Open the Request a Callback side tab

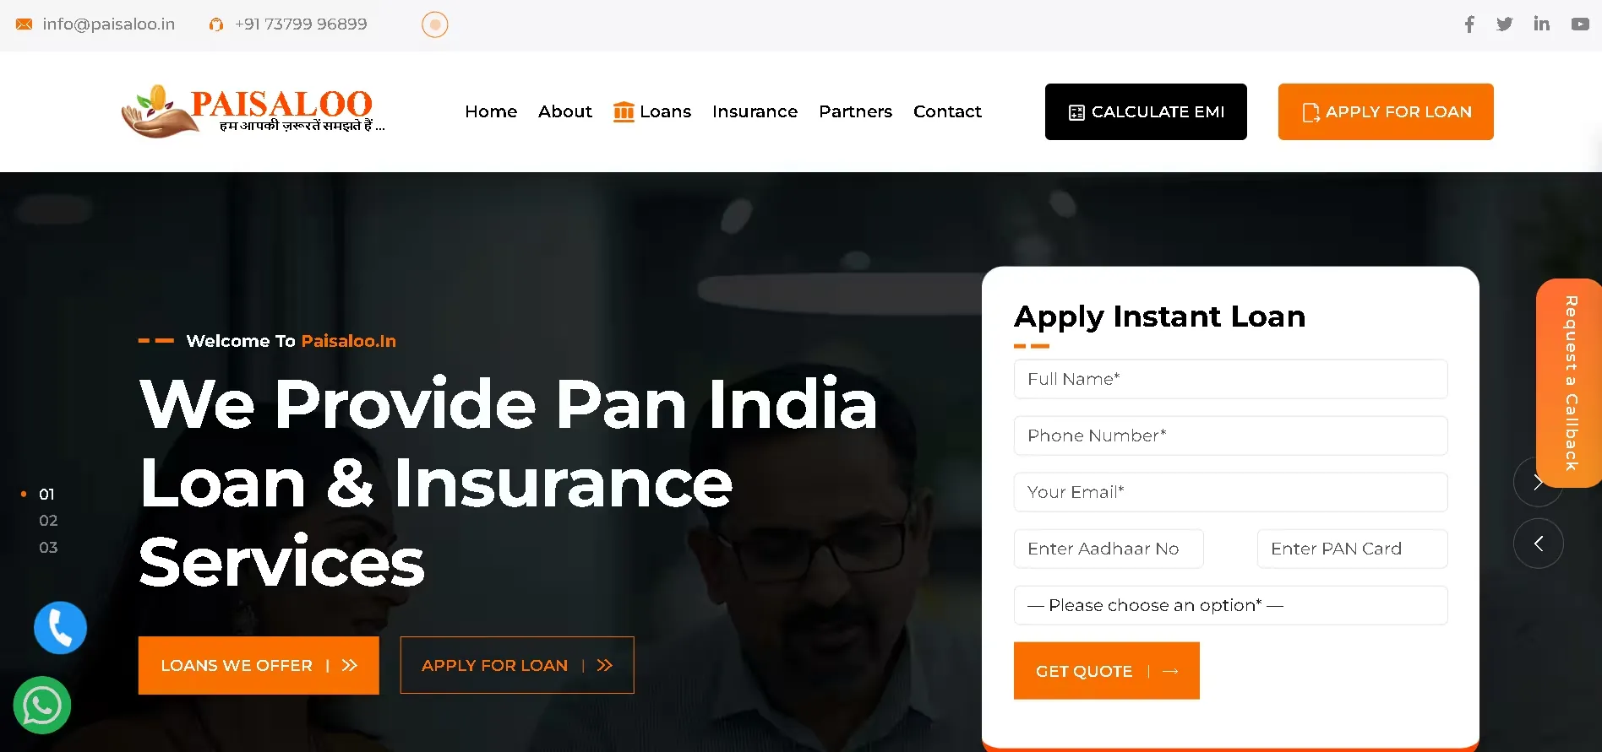[1569, 383]
